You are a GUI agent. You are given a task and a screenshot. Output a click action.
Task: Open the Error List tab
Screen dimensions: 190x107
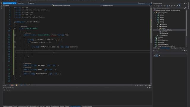[x=42, y=106]
